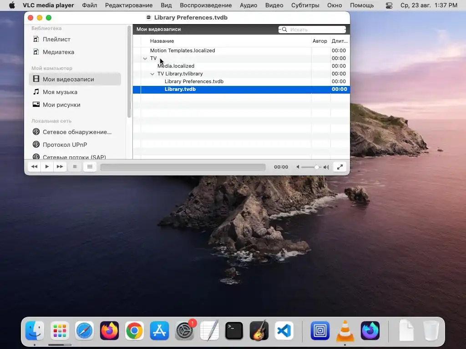
Task: Open the Файл menu
Action: [90, 5]
